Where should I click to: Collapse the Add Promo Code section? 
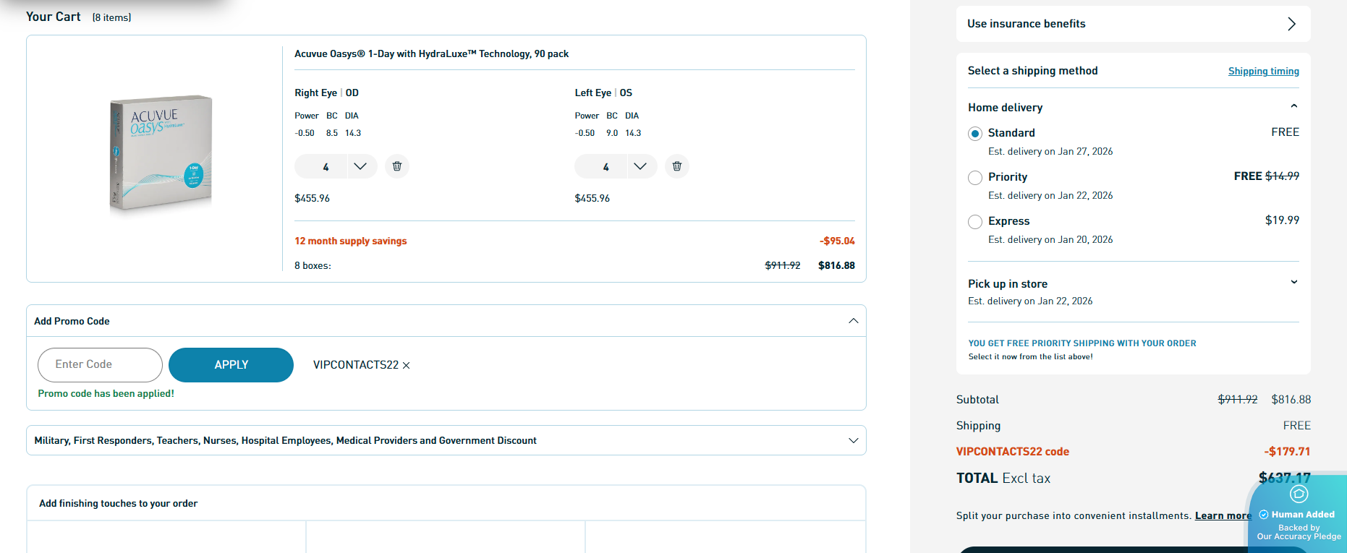[x=853, y=321]
